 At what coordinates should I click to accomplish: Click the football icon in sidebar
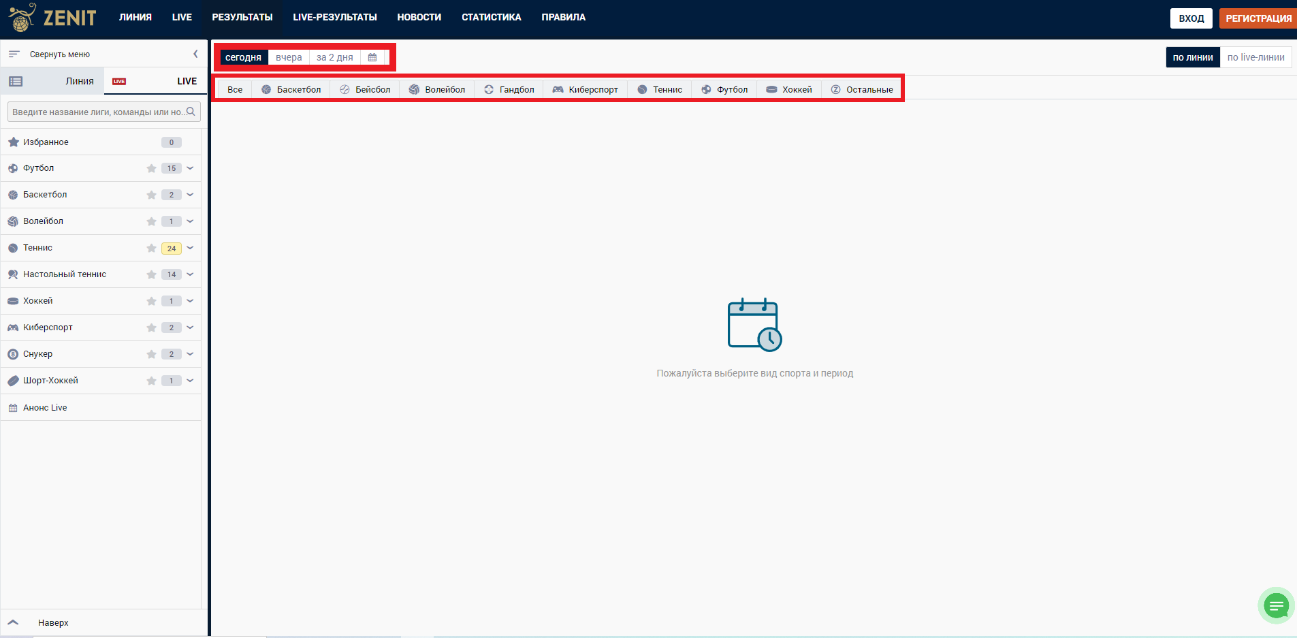pos(13,168)
